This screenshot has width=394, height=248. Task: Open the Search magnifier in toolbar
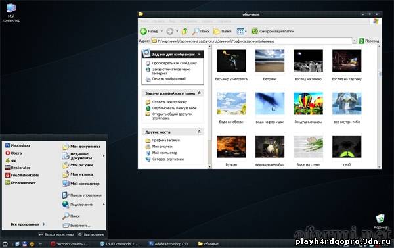(x=196, y=31)
